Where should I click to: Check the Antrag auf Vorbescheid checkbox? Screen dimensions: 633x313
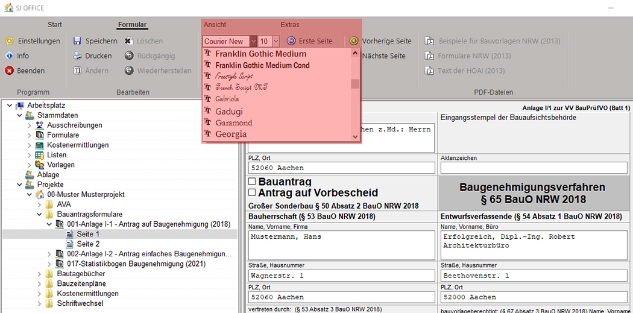(x=252, y=192)
